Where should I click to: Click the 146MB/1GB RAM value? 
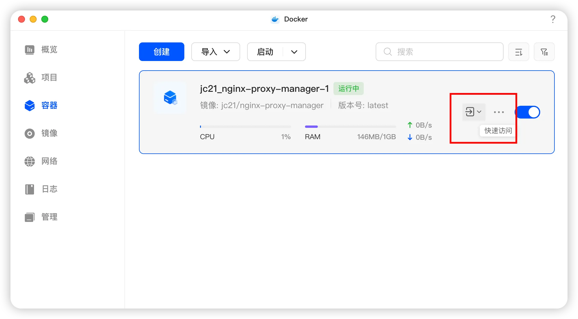pyautogui.click(x=377, y=137)
